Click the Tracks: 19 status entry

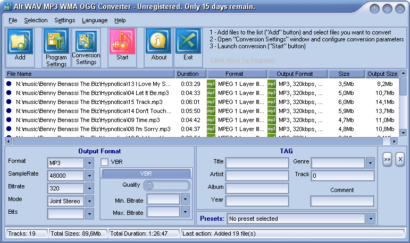[x=27, y=233]
